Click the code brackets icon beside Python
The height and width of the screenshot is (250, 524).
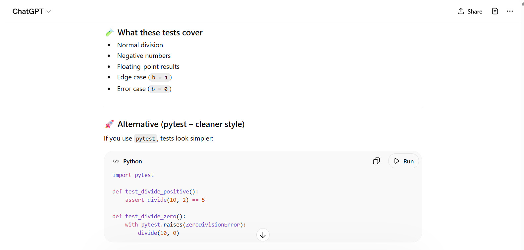coord(116,161)
